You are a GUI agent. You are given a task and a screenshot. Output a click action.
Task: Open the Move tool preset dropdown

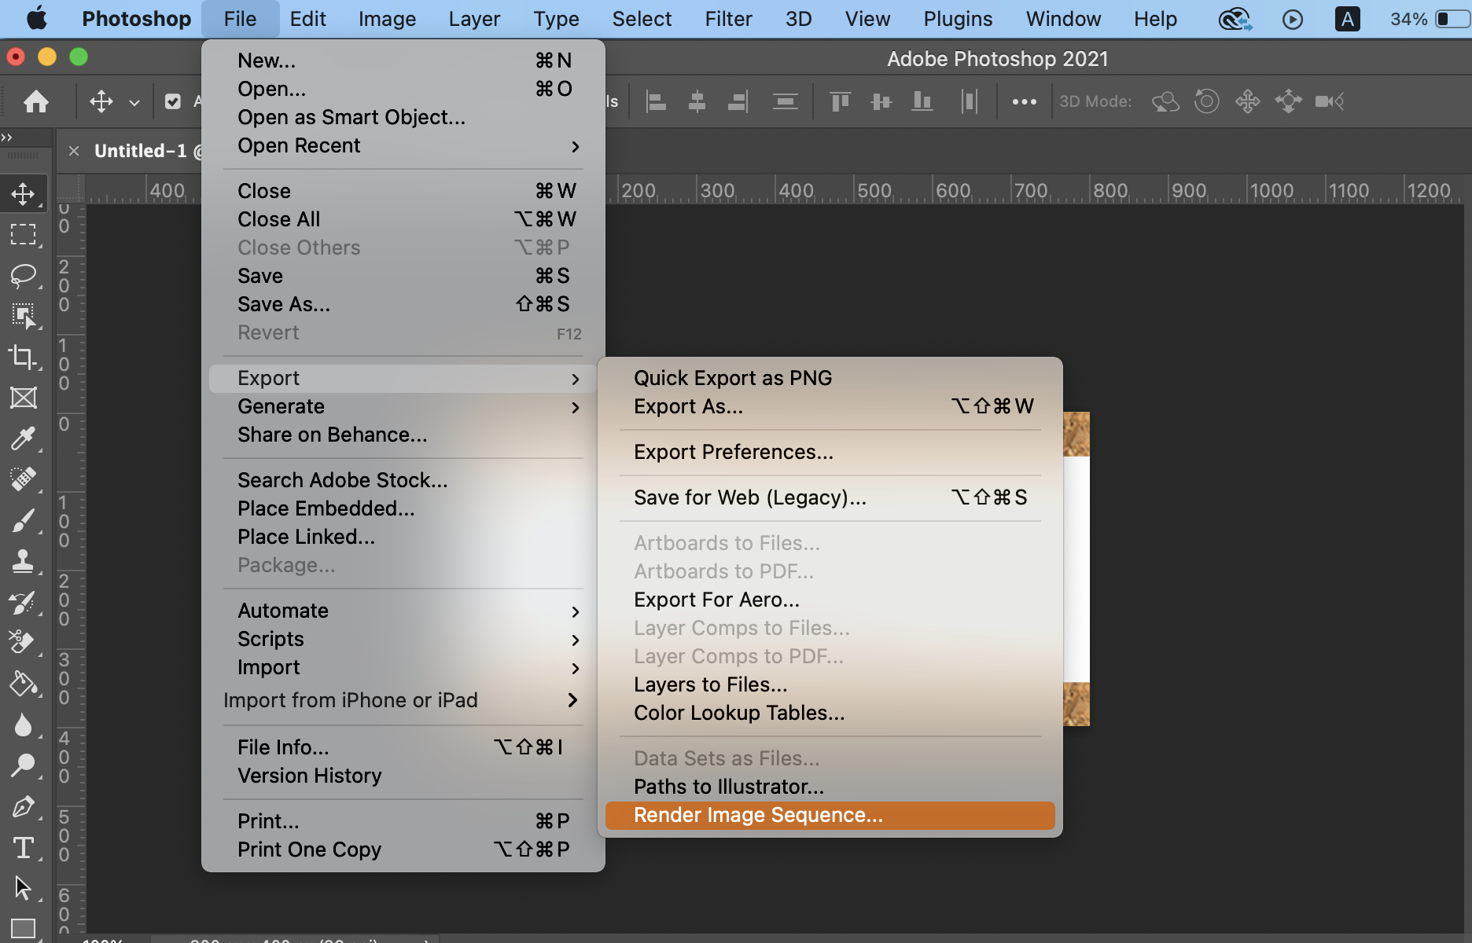[134, 102]
